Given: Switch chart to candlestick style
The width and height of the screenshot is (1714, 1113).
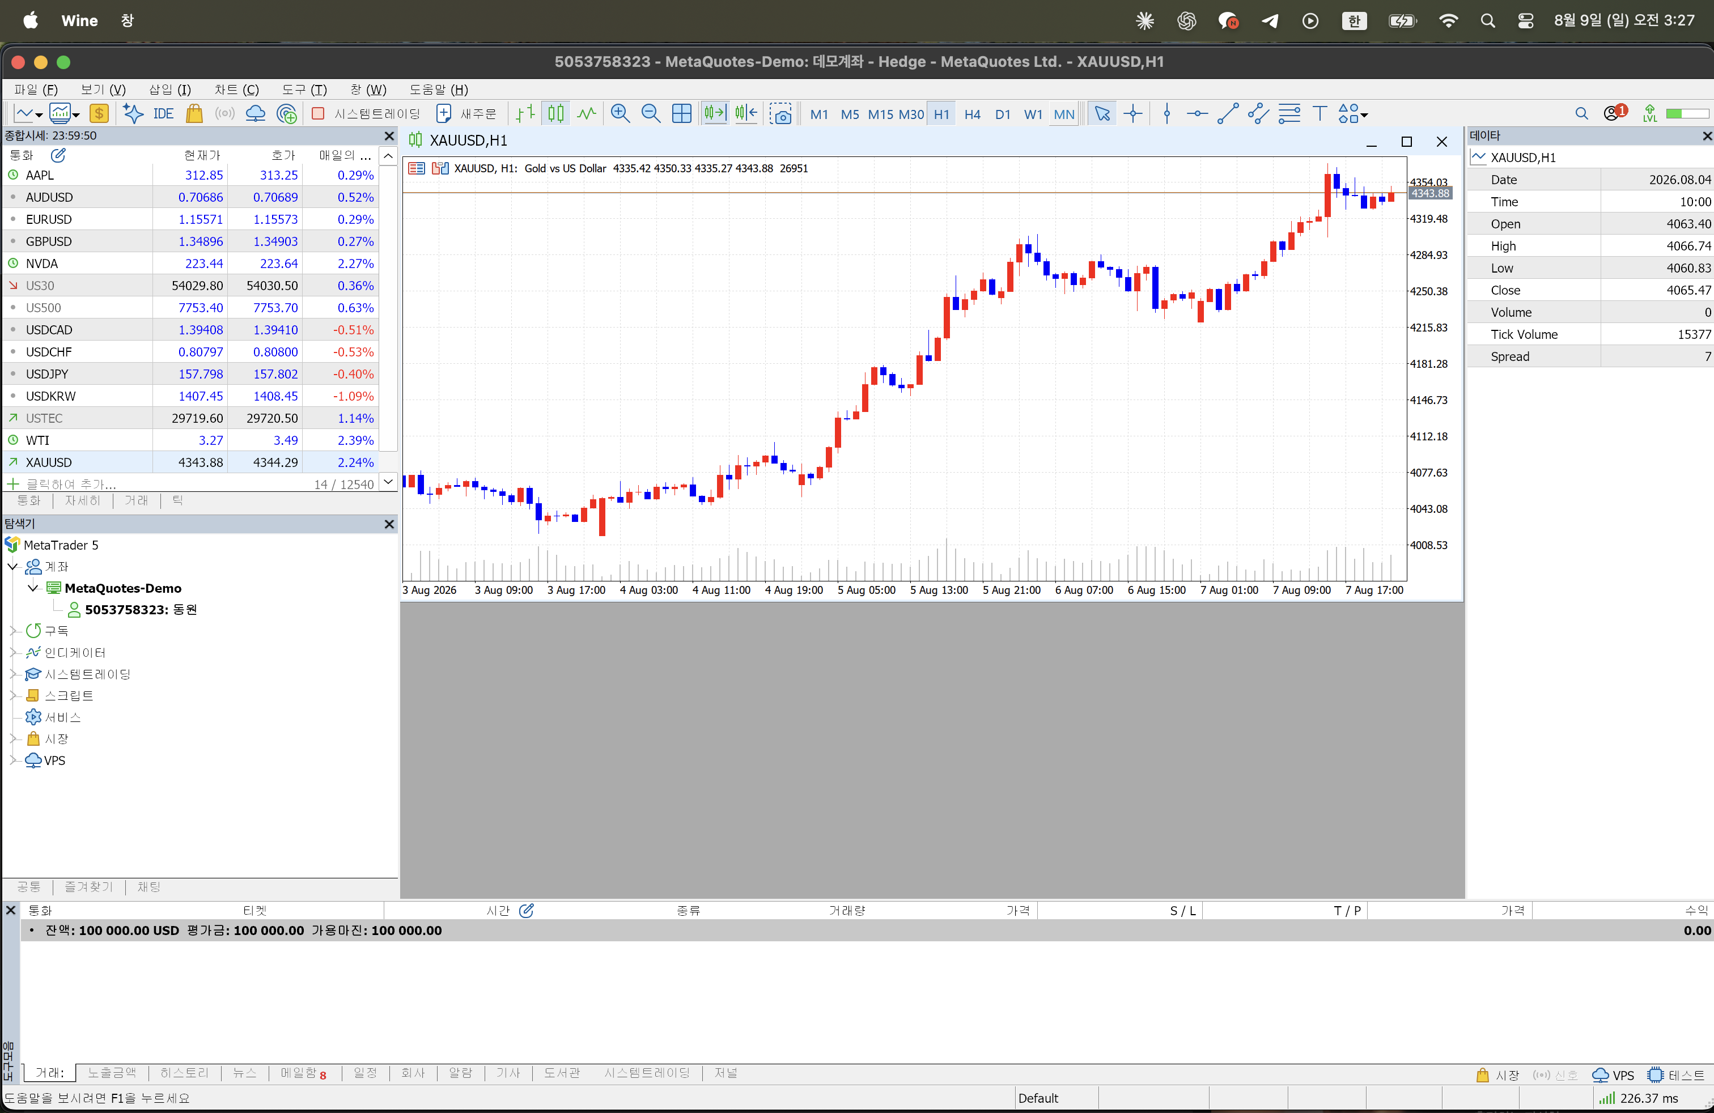Looking at the screenshot, I should click(556, 113).
